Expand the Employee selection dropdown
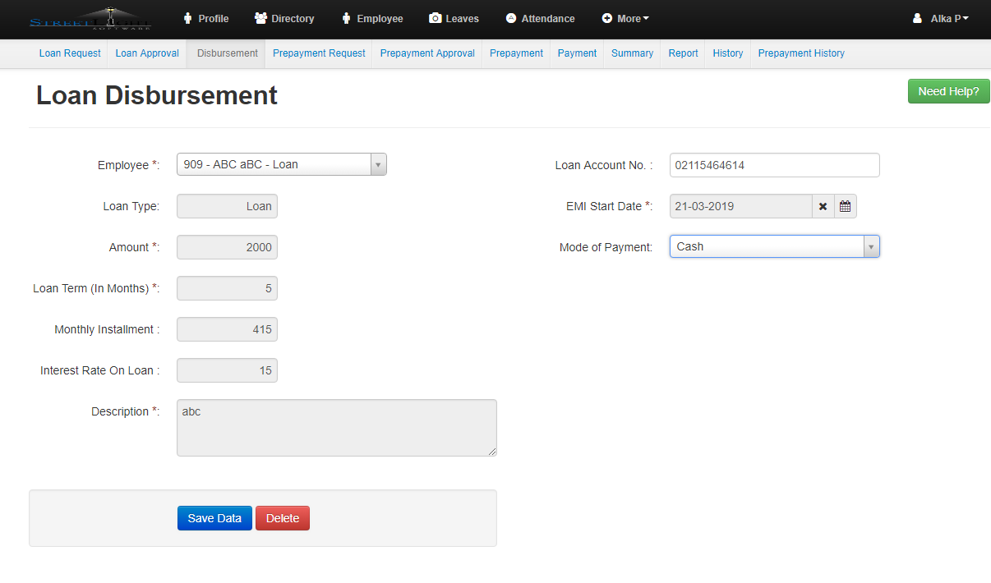This screenshot has width=991, height=583. coord(281,164)
